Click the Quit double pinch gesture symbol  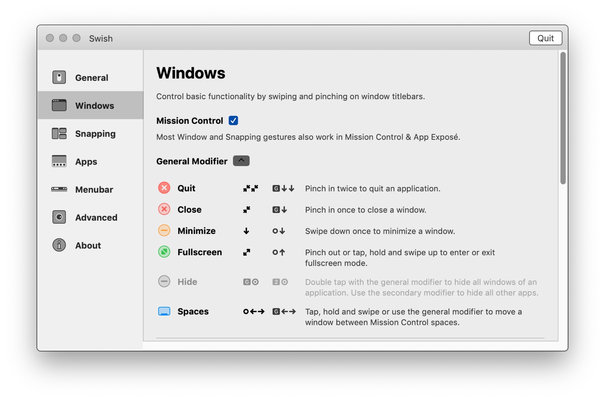[x=250, y=188]
